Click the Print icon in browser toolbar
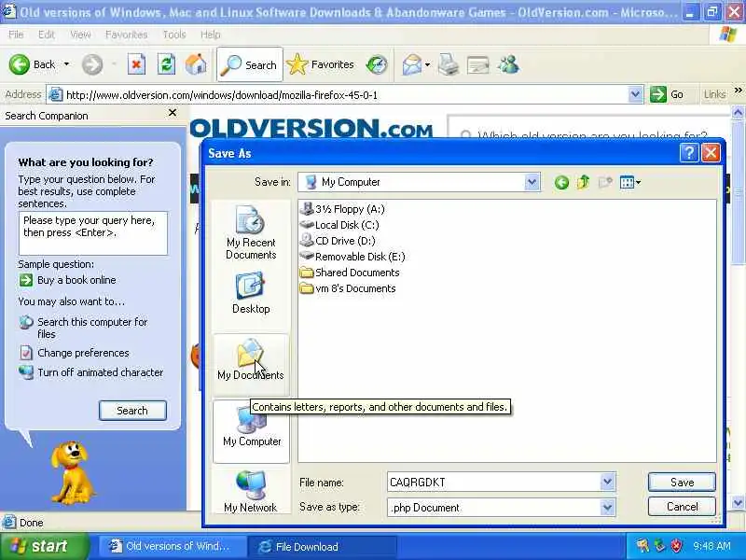This screenshot has width=746, height=560. [449, 64]
